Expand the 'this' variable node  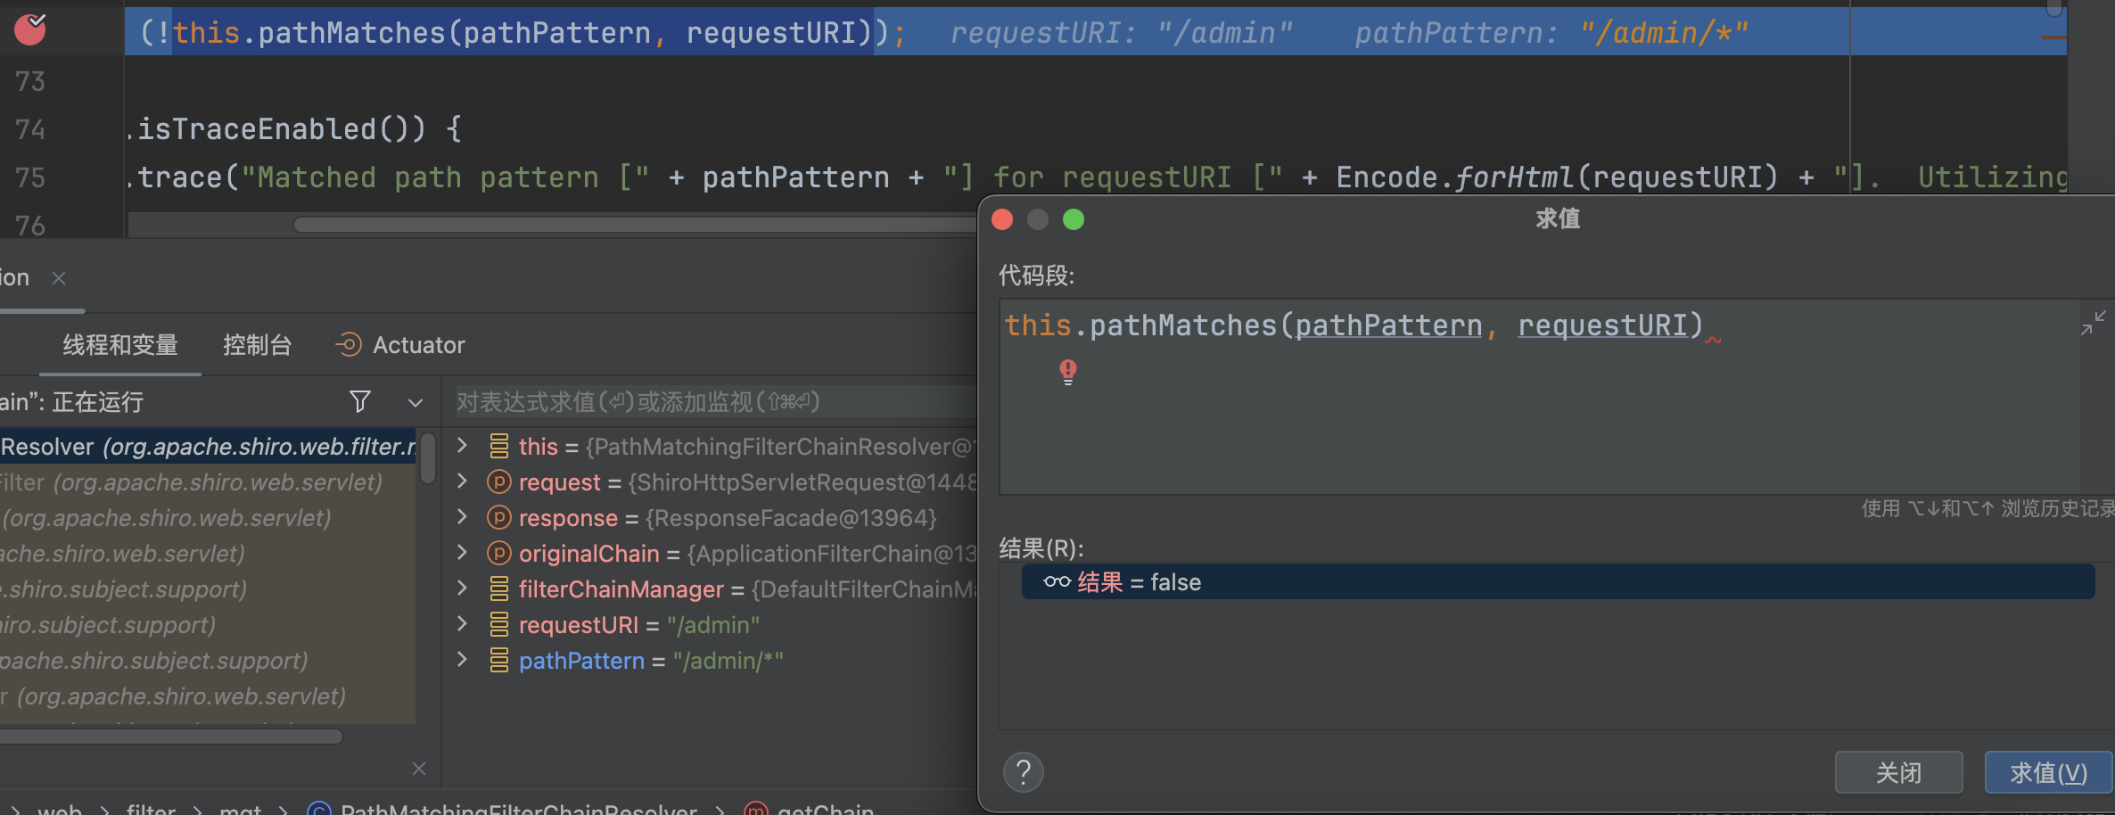click(462, 446)
